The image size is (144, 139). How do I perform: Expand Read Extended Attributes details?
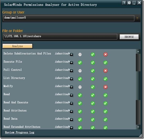pos(71,128)
